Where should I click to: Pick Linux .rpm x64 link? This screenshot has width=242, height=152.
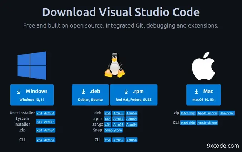(x=108, y=119)
